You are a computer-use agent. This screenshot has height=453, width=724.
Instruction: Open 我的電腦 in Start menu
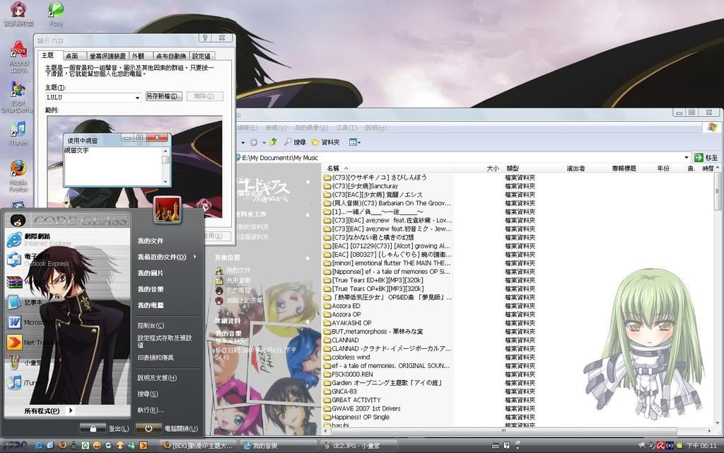(151, 306)
